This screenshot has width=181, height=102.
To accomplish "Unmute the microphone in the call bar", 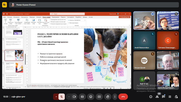I will pos(62,97).
